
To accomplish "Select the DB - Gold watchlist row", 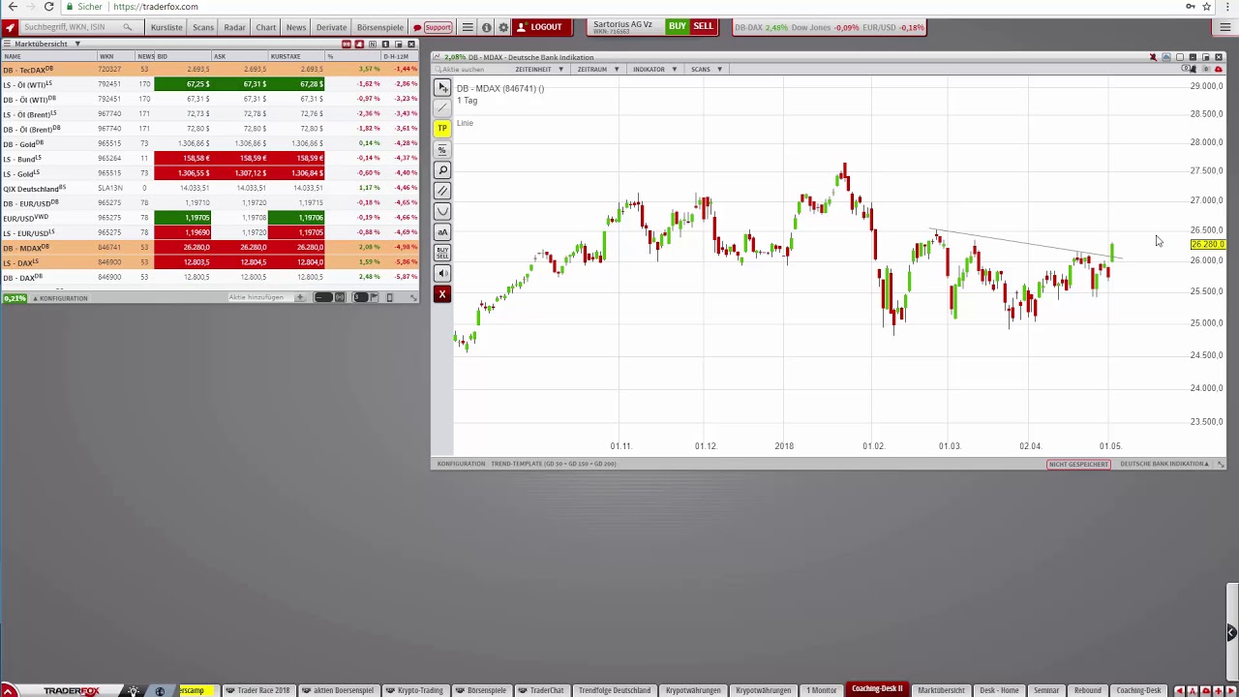I will coord(209,144).
